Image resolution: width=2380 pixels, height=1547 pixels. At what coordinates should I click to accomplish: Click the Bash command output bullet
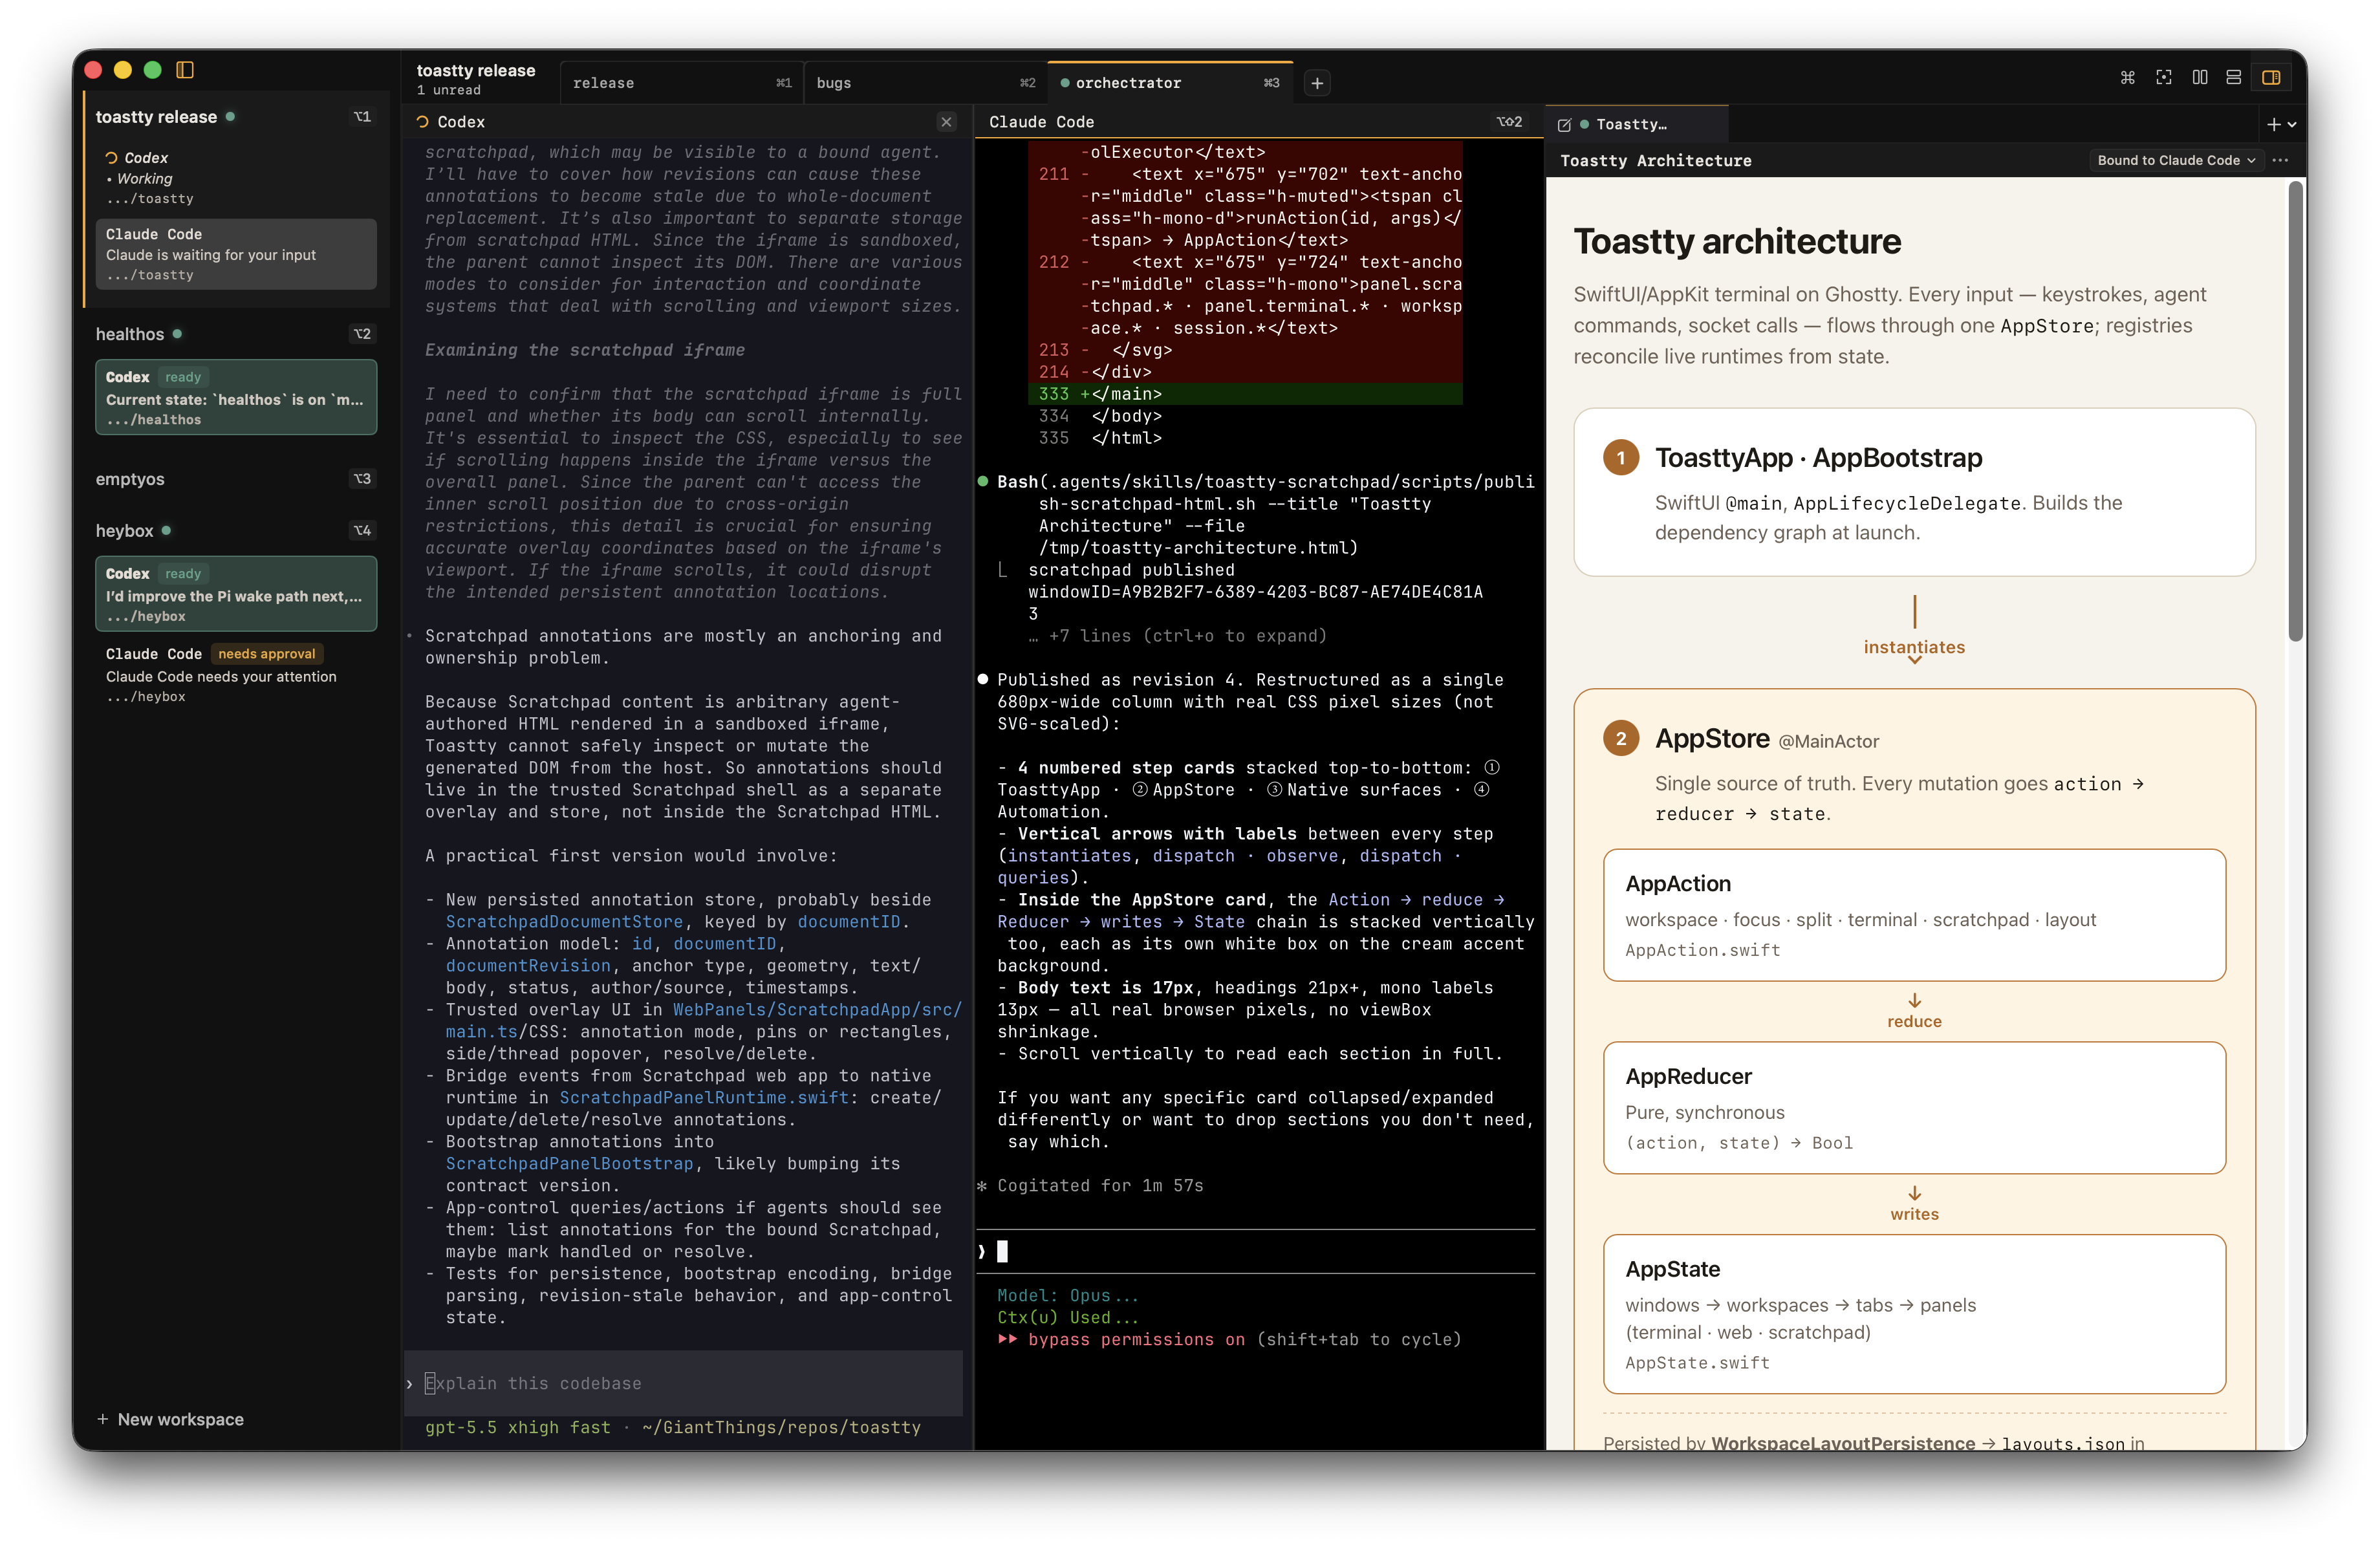(983, 482)
